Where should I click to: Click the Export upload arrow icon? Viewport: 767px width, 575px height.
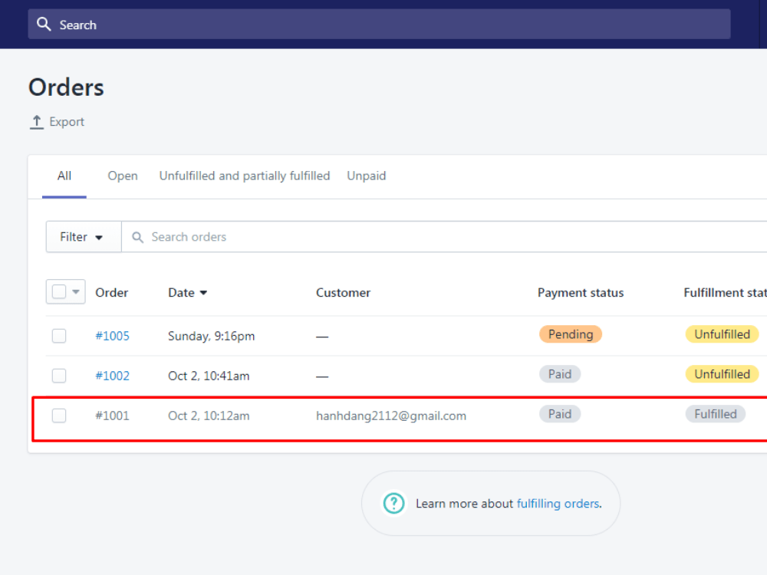37,122
